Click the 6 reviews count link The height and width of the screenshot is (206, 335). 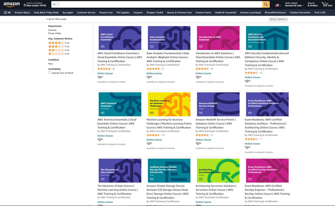114,69
